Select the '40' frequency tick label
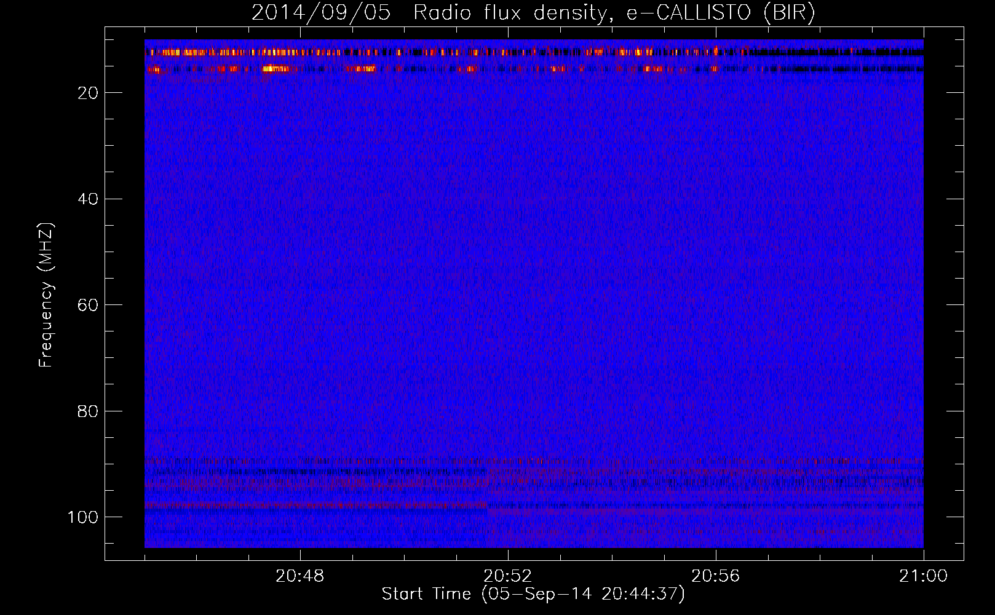The height and width of the screenshot is (615, 995). point(89,199)
